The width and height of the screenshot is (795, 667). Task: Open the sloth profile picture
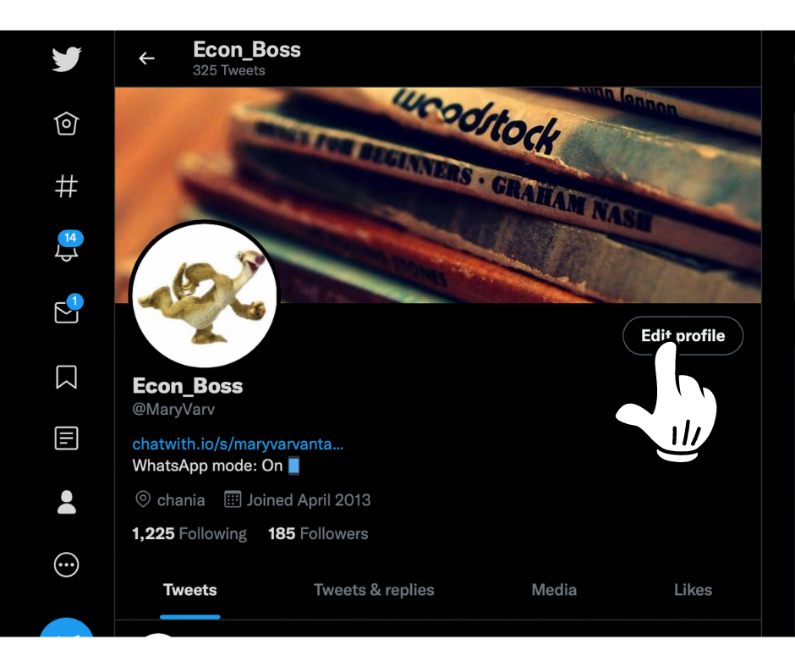(x=205, y=294)
